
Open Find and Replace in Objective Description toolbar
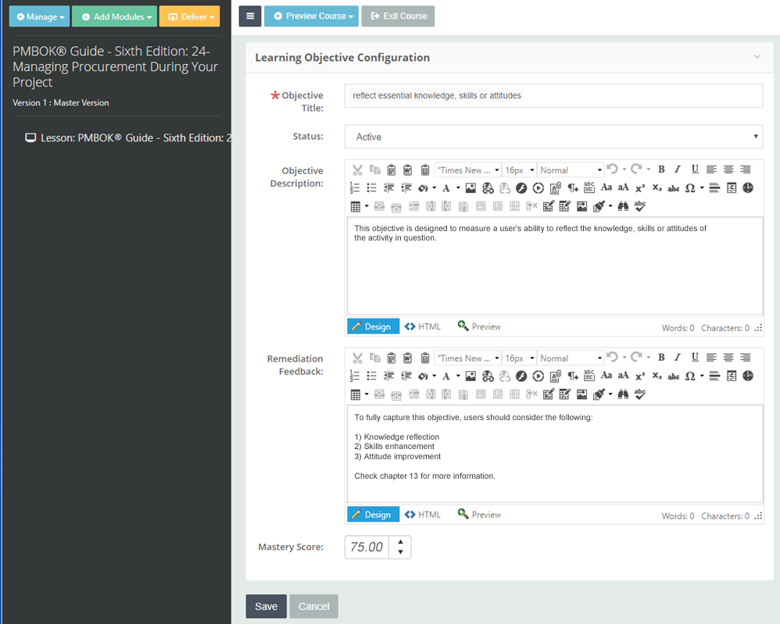[x=623, y=207]
